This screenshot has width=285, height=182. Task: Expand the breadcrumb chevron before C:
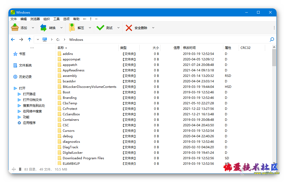[x=52, y=39]
